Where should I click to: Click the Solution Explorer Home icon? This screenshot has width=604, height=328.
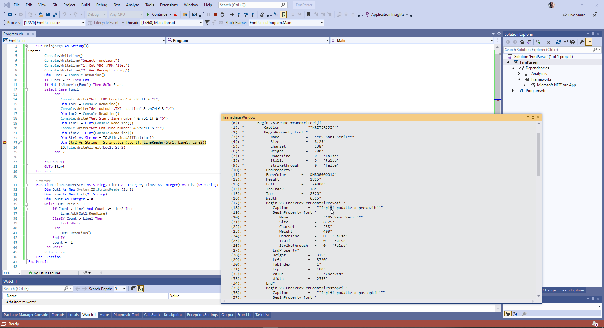(522, 42)
